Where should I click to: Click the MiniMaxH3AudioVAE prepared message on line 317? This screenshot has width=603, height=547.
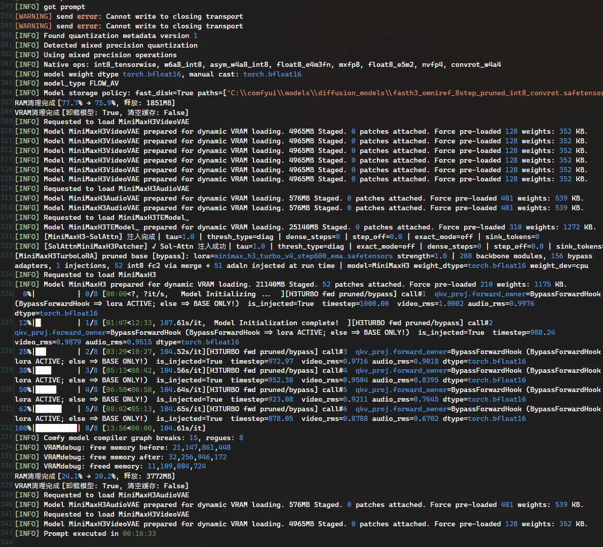[x=299, y=199]
